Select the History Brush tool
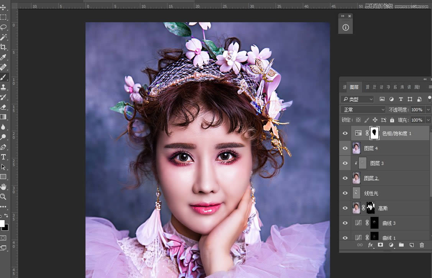This screenshot has width=432, height=278. pyautogui.click(x=3, y=97)
